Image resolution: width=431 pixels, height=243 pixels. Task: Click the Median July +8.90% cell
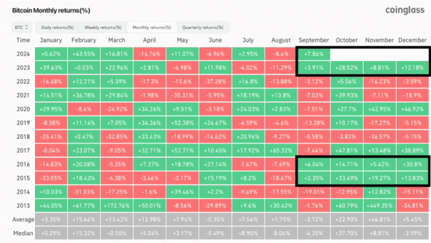(248, 234)
